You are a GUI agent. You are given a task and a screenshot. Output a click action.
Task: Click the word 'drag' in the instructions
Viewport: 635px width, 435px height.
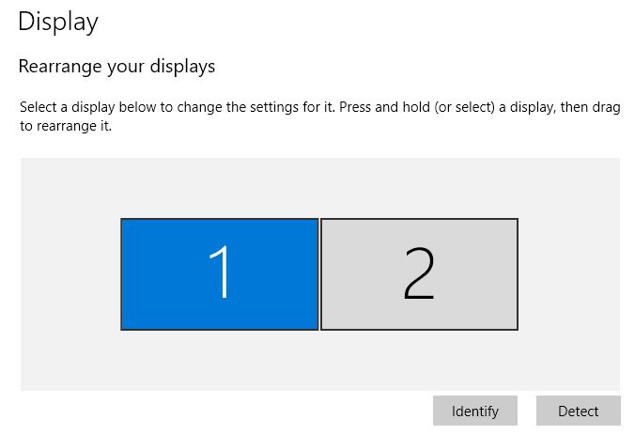[x=606, y=108]
